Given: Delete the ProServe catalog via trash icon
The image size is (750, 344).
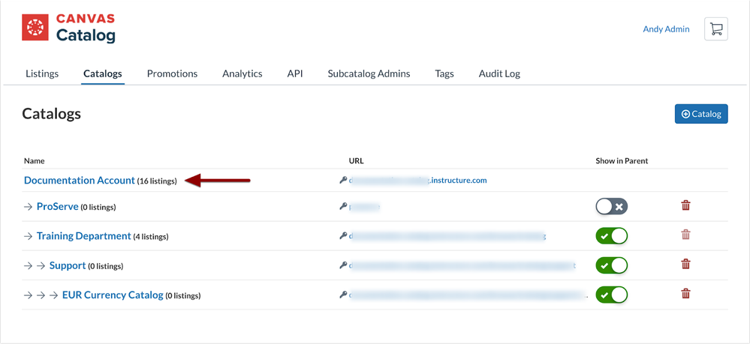Looking at the screenshot, I should tap(685, 205).
